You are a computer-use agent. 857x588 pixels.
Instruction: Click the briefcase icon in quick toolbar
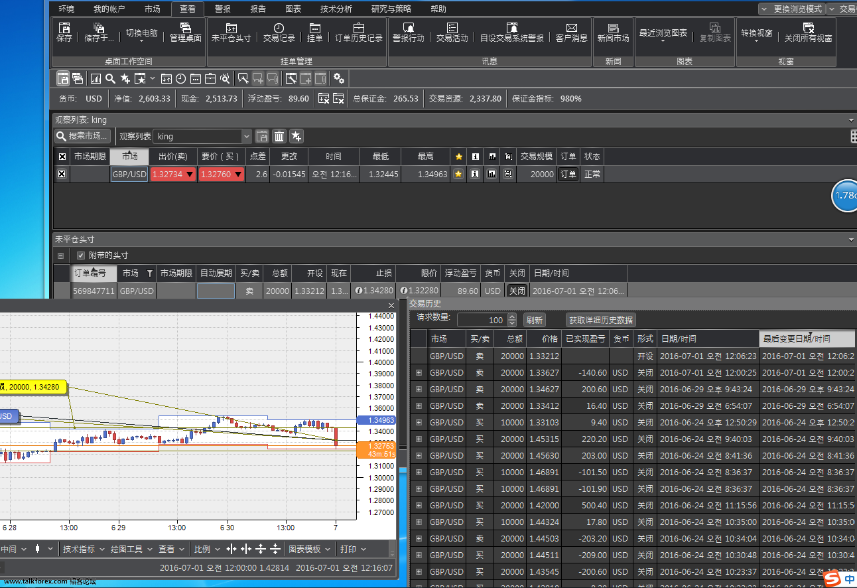click(210, 78)
